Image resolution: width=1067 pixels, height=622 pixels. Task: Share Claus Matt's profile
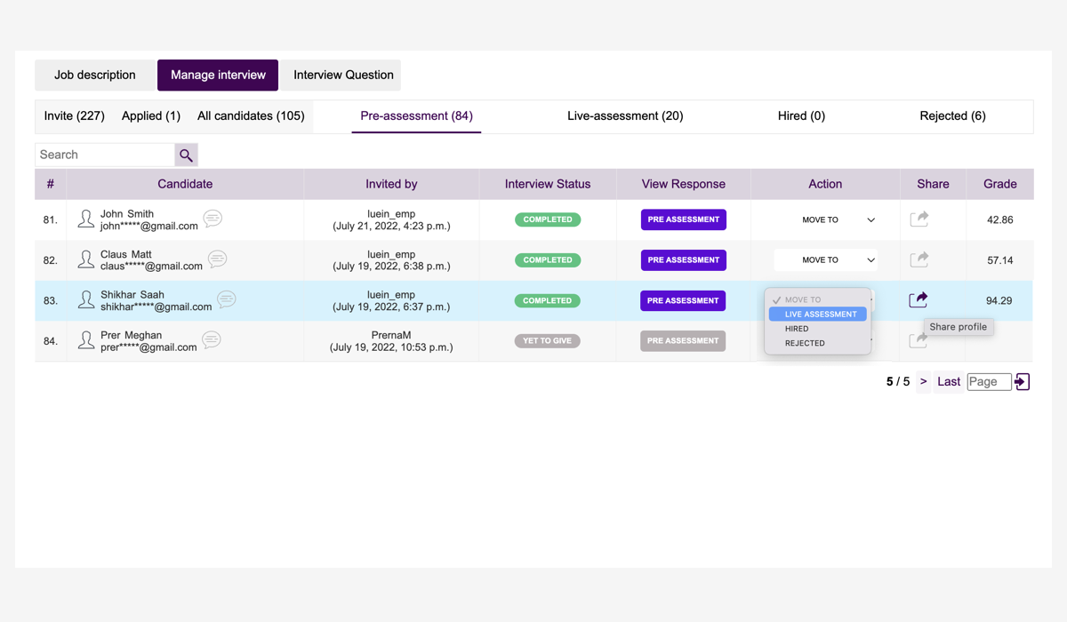click(x=919, y=259)
